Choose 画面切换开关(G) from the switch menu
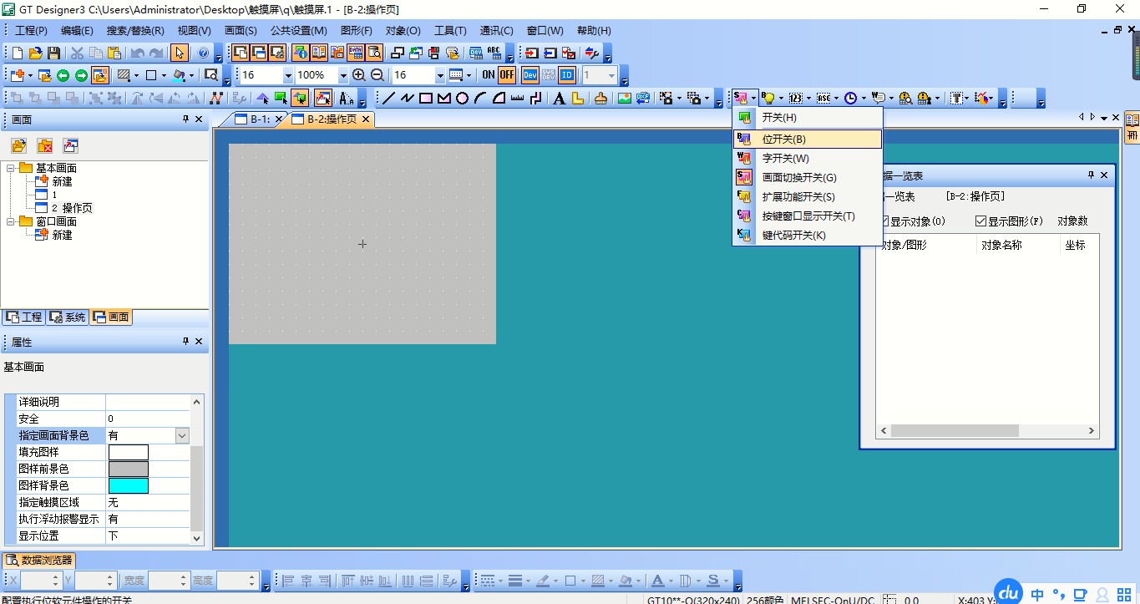This screenshot has height=604, width=1140. pos(808,178)
